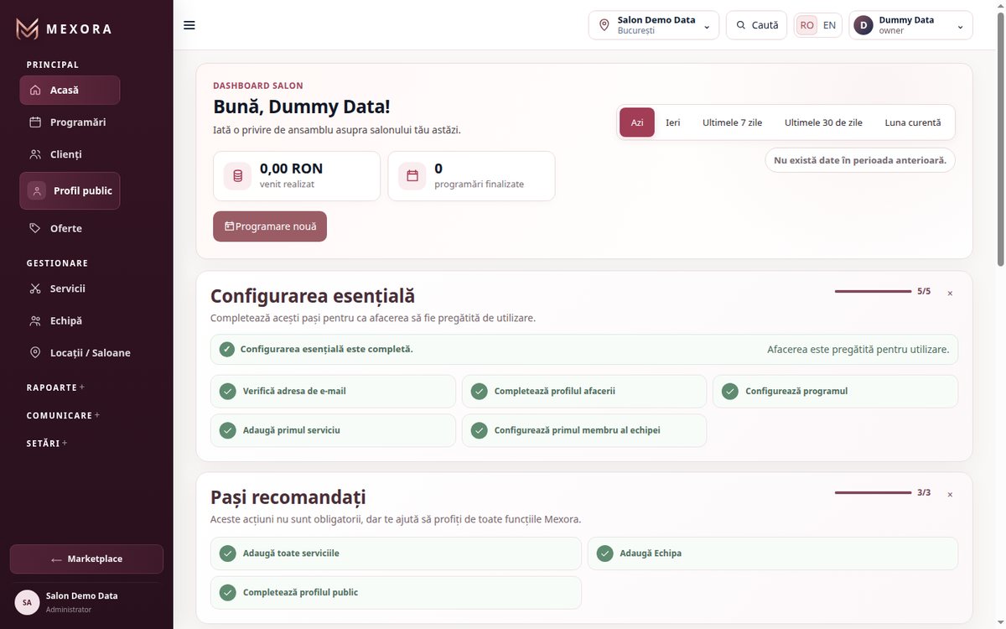
Task: Select the Azi period tab
Action: pyautogui.click(x=637, y=122)
